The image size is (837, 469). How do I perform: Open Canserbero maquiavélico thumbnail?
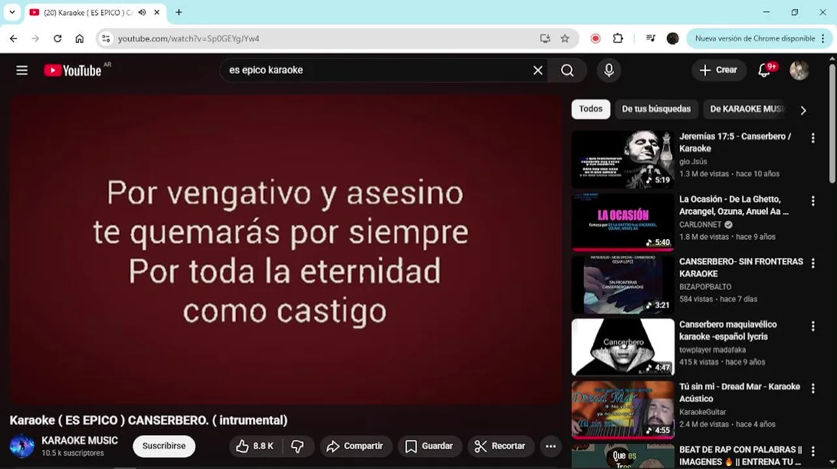(623, 347)
